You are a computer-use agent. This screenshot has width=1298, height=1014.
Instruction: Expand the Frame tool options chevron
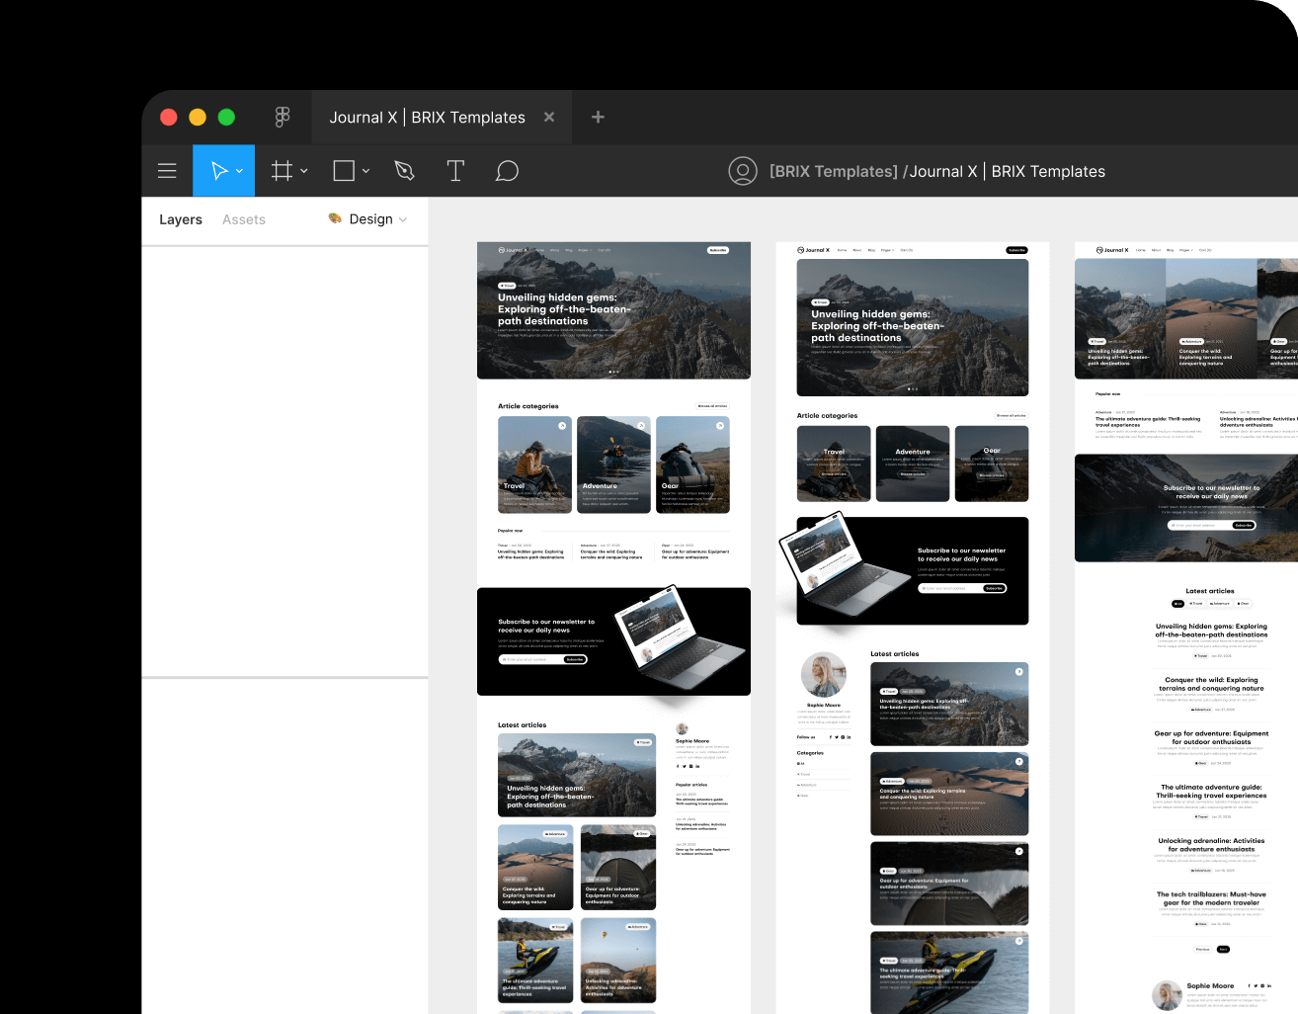click(303, 171)
